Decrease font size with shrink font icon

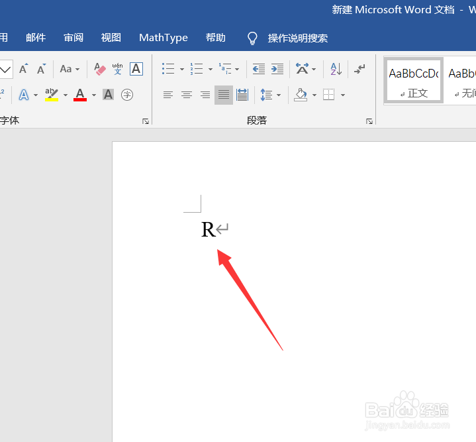41,69
